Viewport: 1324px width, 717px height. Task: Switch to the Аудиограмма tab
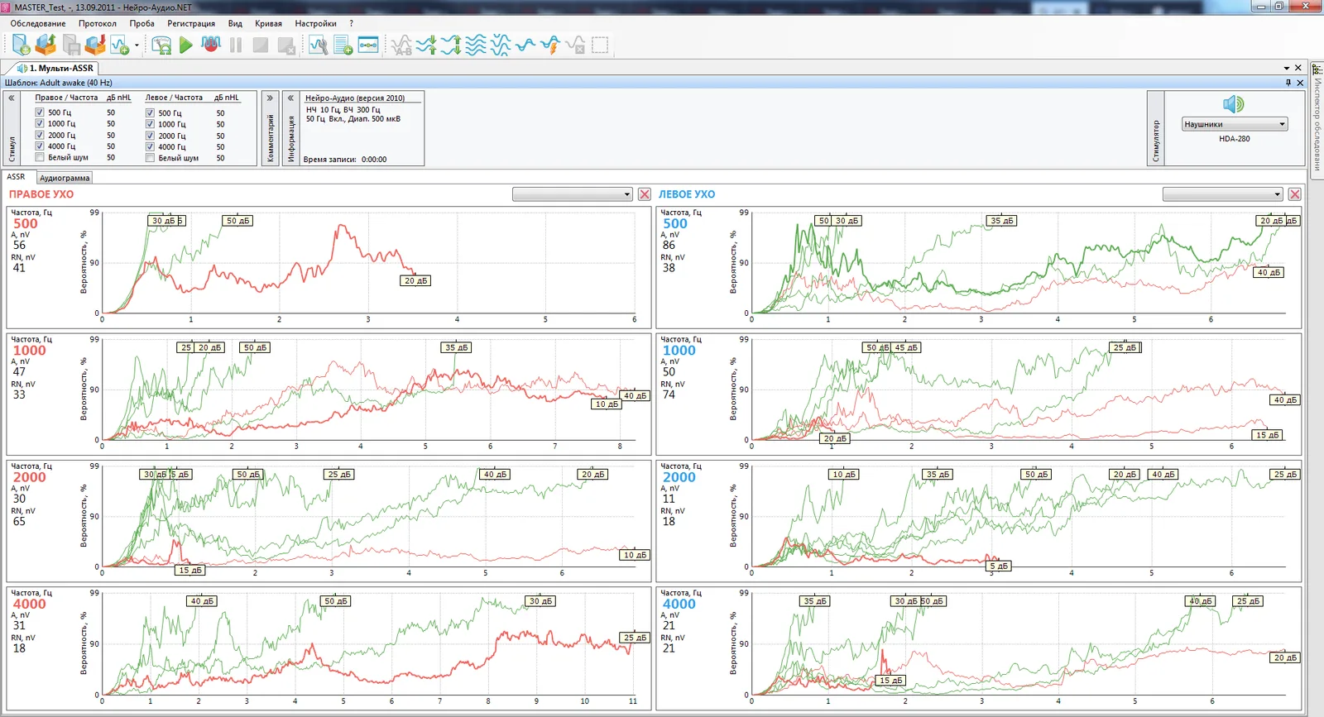pos(65,178)
